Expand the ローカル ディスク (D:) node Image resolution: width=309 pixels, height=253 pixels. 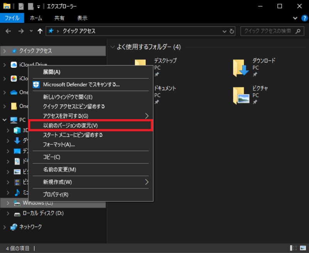(8, 213)
